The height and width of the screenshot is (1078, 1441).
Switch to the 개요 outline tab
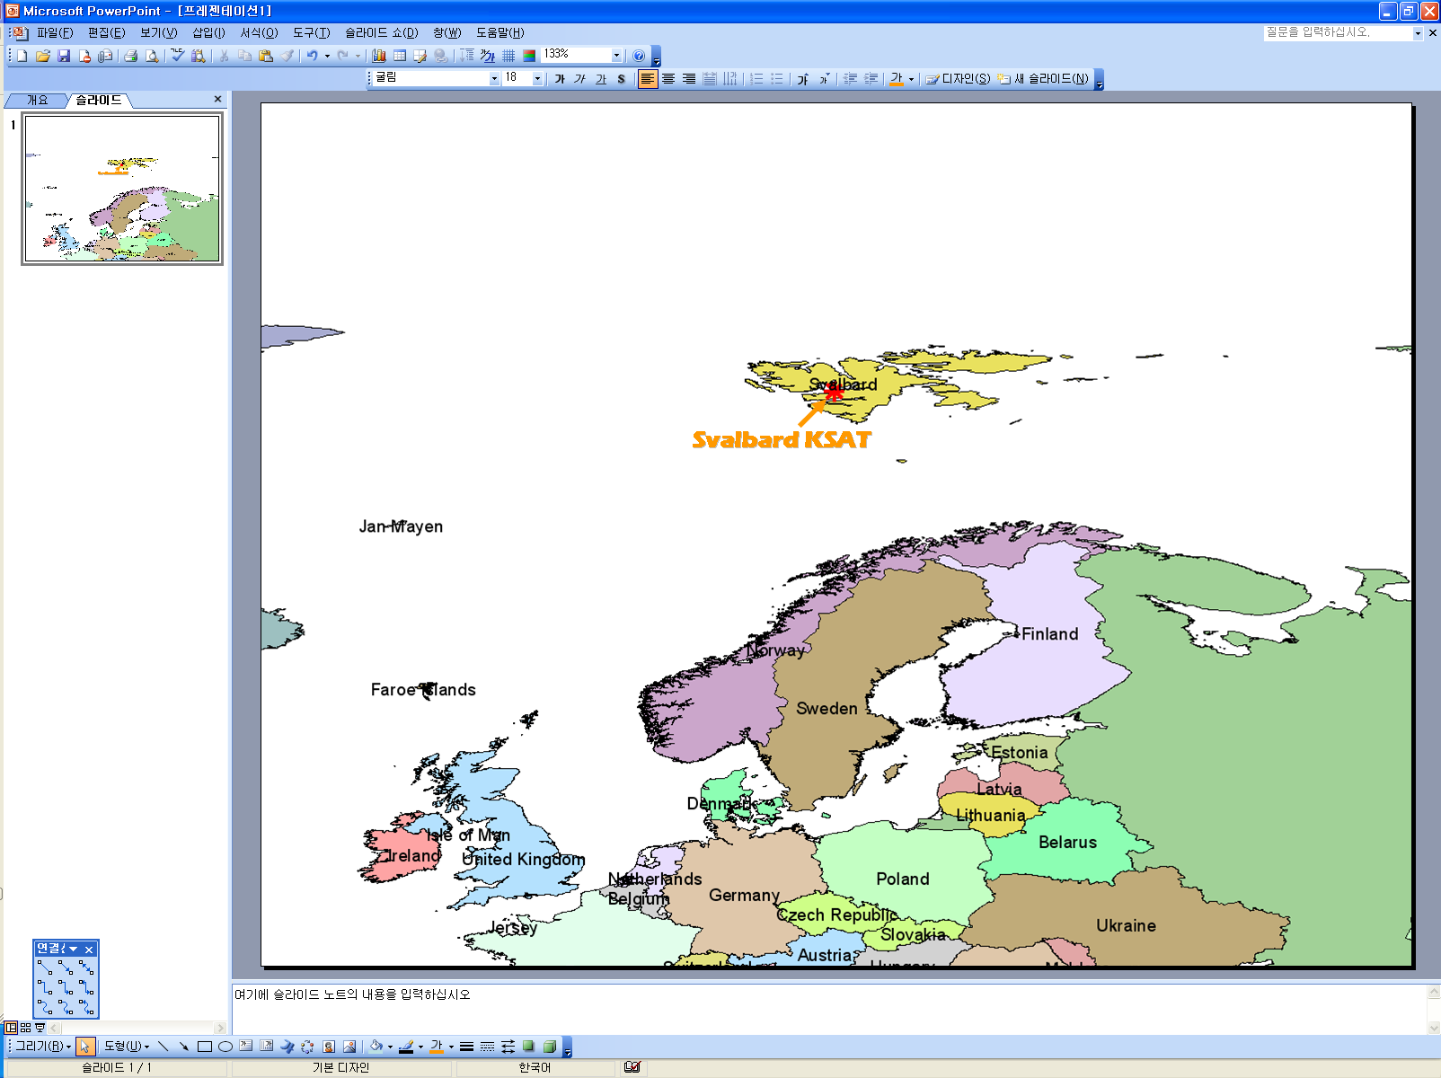click(37, 101)
